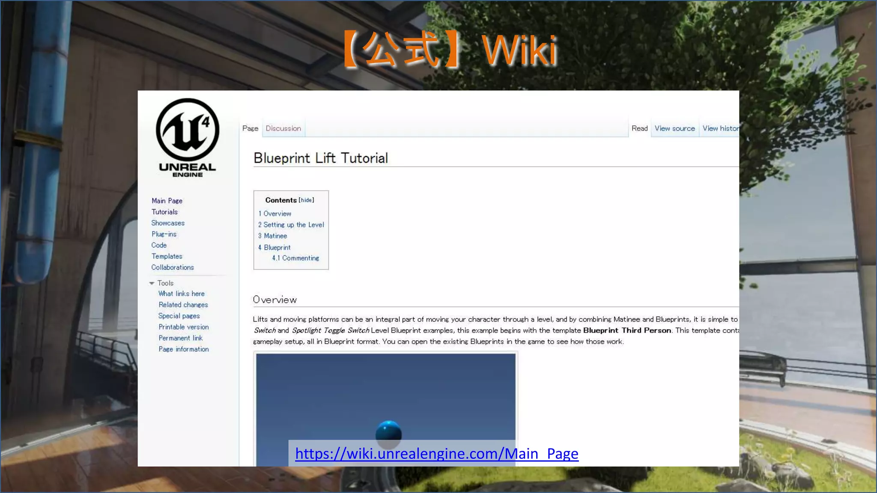Open What links here tool

pyautogui.click(x=182, y=294)
